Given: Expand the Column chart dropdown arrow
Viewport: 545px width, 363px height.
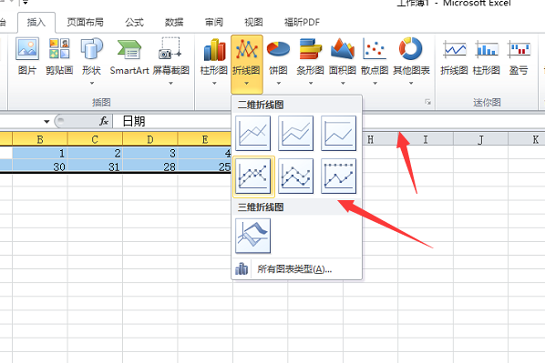Looking at the screenshot, I should point(214,84).
